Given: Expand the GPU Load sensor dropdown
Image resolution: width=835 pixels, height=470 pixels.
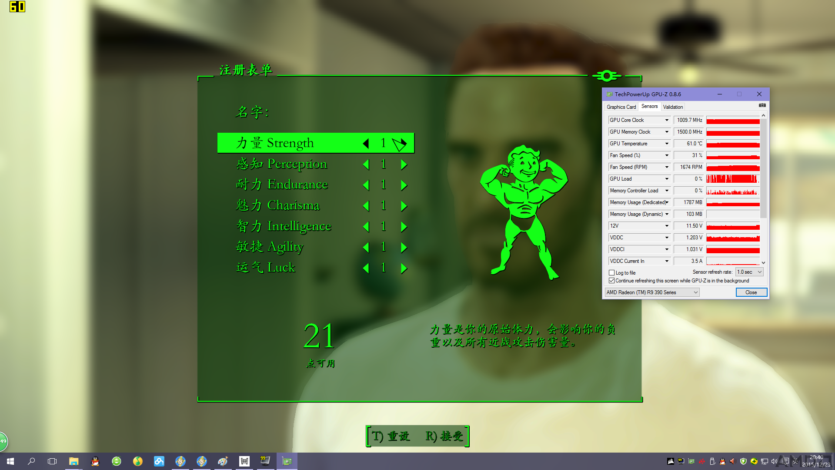Looking at the screenshot, I should click(666, 179).
